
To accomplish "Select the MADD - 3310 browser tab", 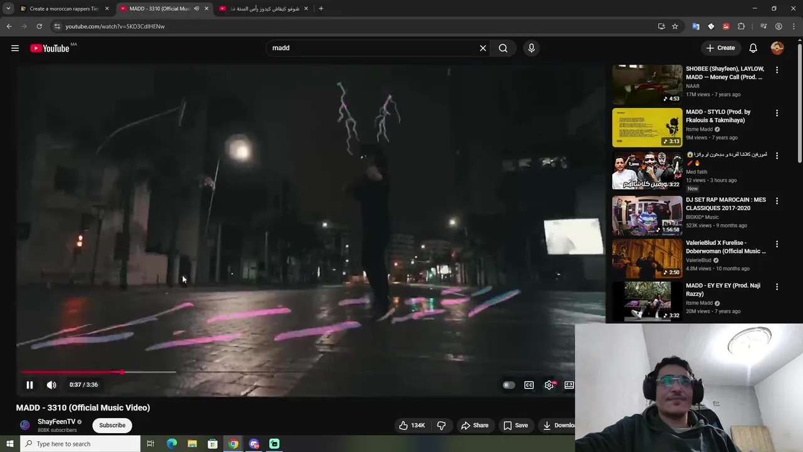I will (x=164, y=9).
